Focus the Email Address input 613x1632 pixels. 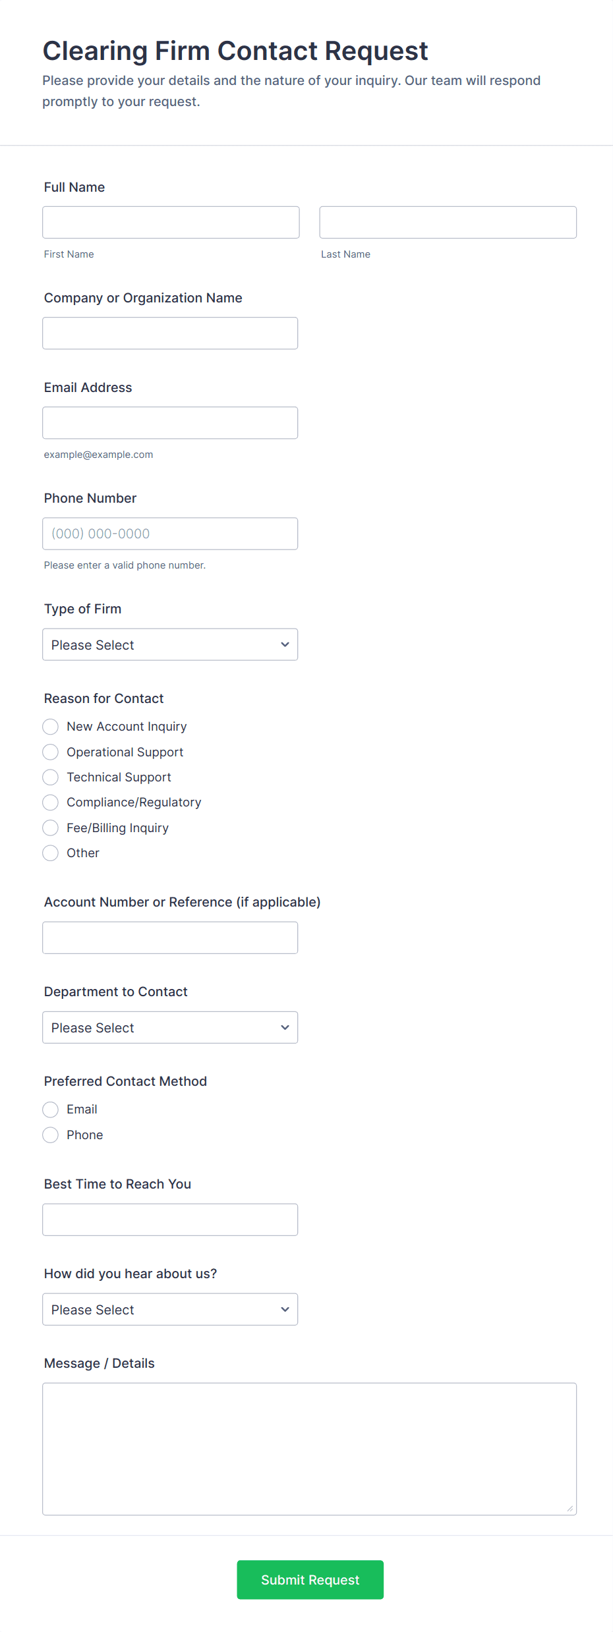pos(169,422)
